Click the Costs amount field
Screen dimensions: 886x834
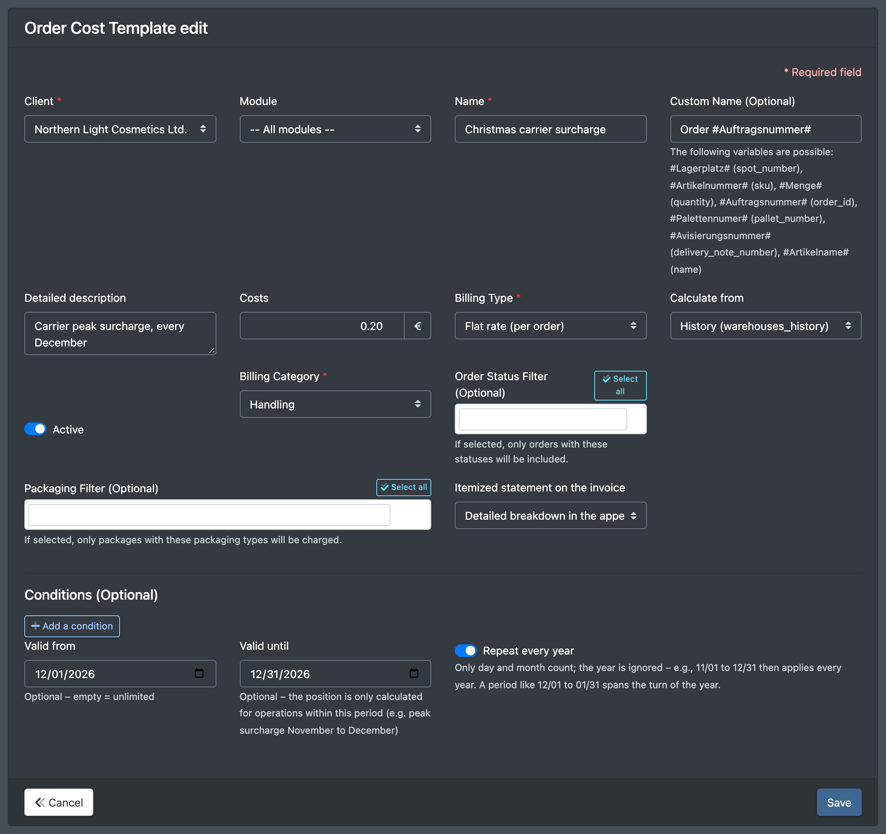(322, 326)
